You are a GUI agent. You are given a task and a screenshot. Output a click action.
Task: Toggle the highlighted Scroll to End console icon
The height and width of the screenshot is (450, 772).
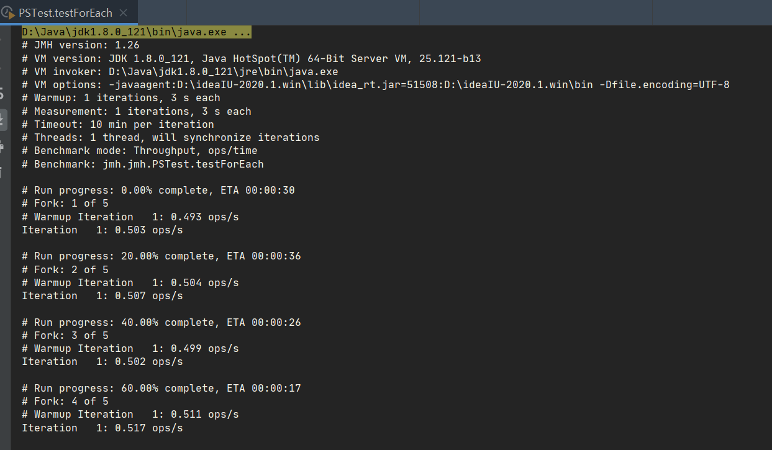[x=4, y=119]
